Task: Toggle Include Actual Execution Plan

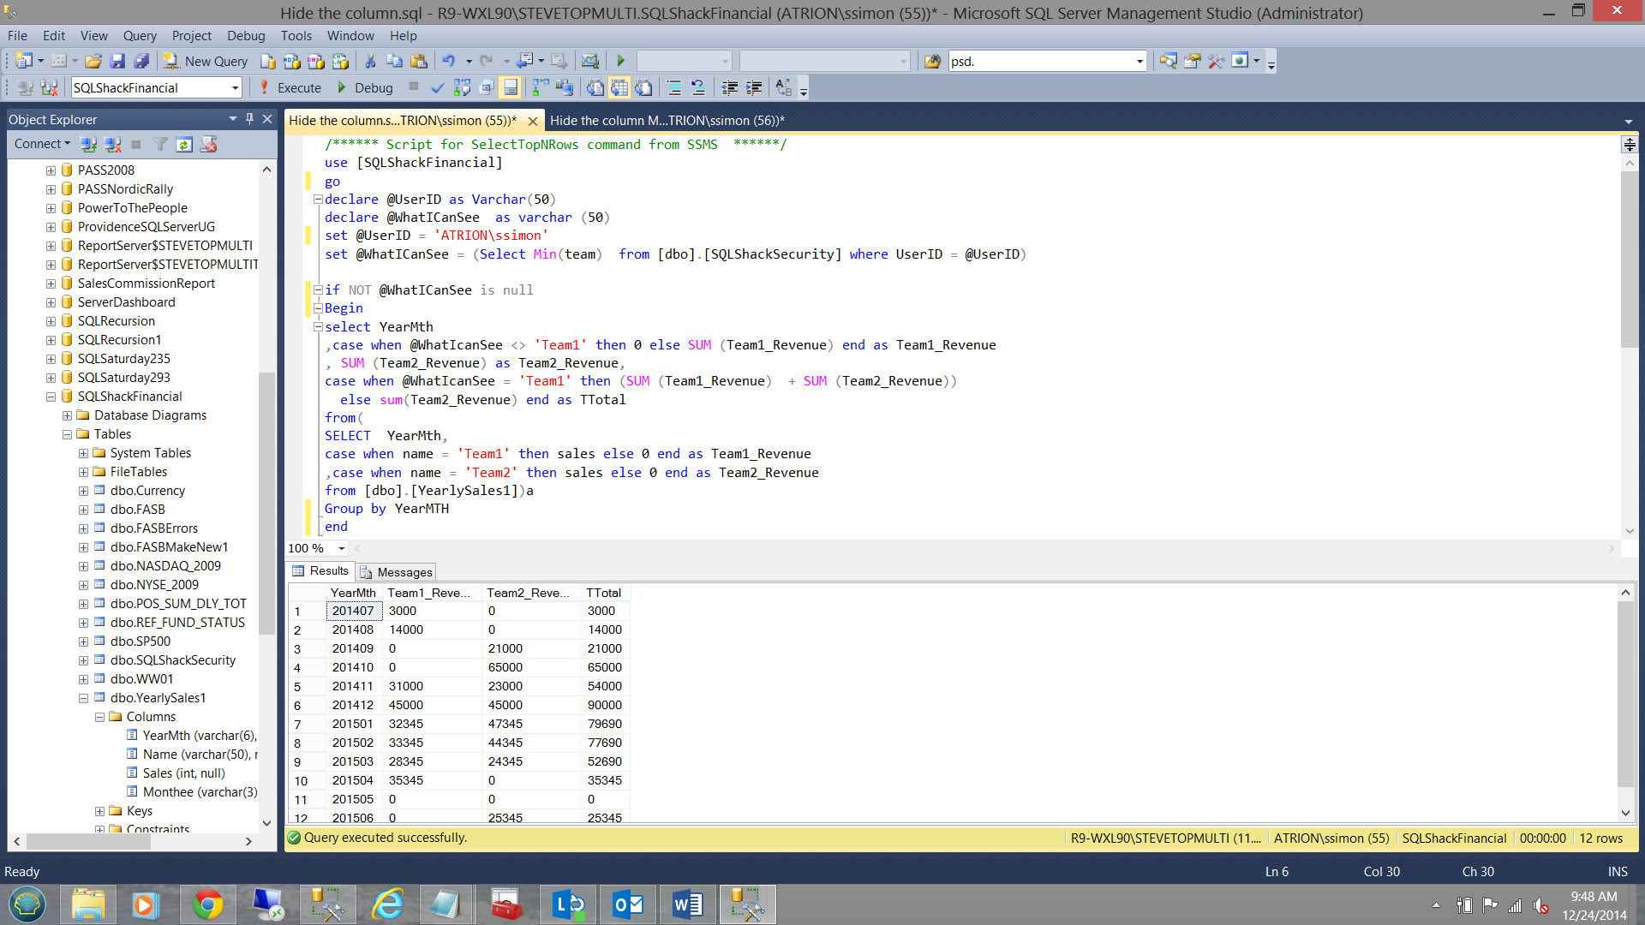Action: pos(540,87)
